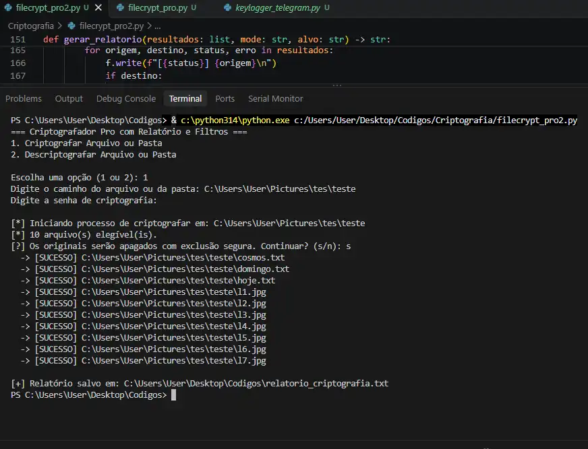Click the Python icon on keylogger_telegram.py tab
The height and width of the screenshot is (449, 588).
click(227, 7)
